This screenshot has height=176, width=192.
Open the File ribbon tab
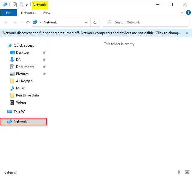click(9, 13)
